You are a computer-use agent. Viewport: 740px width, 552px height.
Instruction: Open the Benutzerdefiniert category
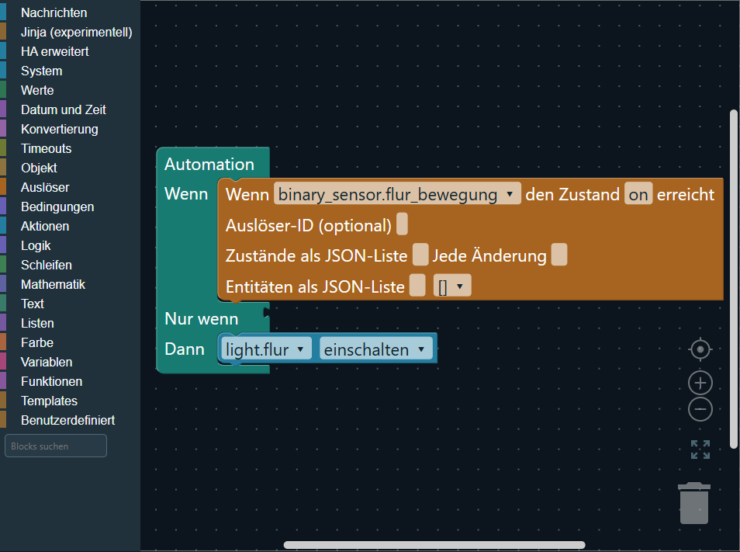coord(70,420)
